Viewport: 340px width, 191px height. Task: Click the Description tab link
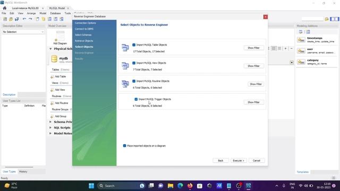tap(9, 94)
